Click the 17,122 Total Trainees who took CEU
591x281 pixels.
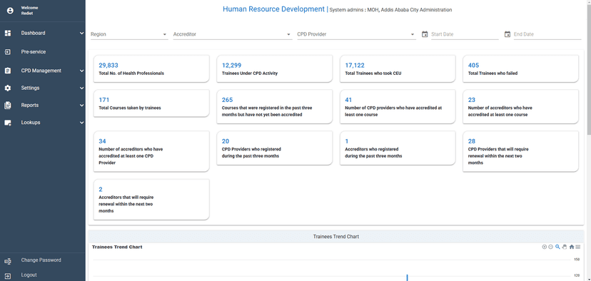(x=398, y=68)
